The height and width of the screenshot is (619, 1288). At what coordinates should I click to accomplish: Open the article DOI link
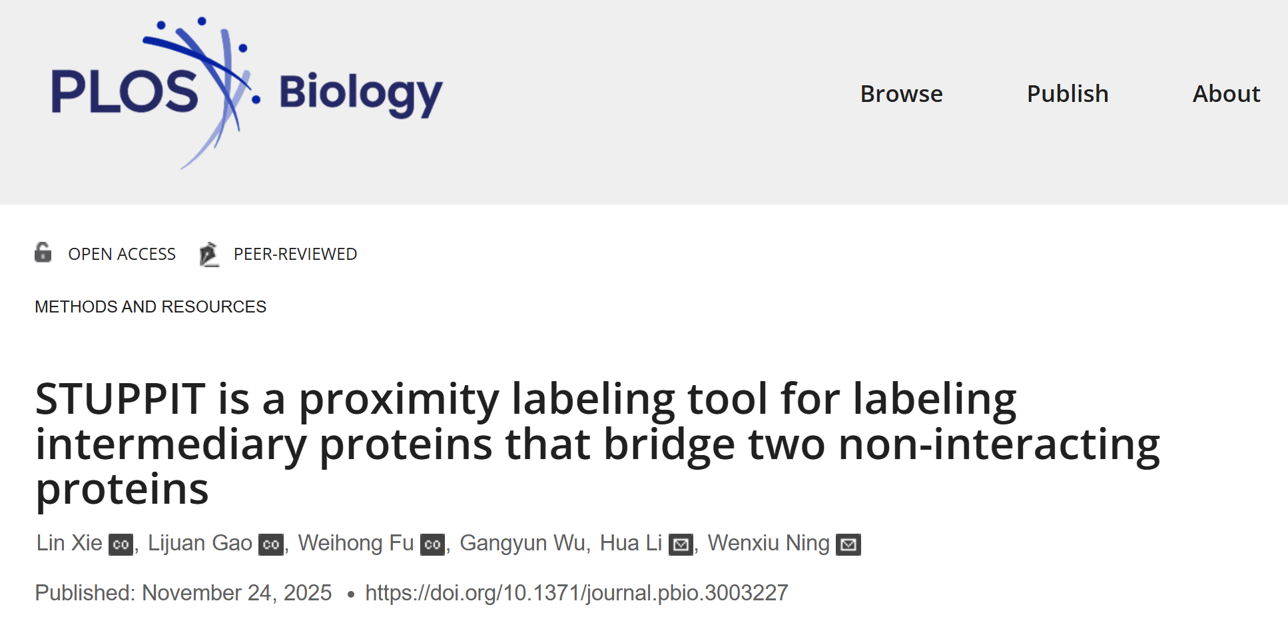(576, 592)
